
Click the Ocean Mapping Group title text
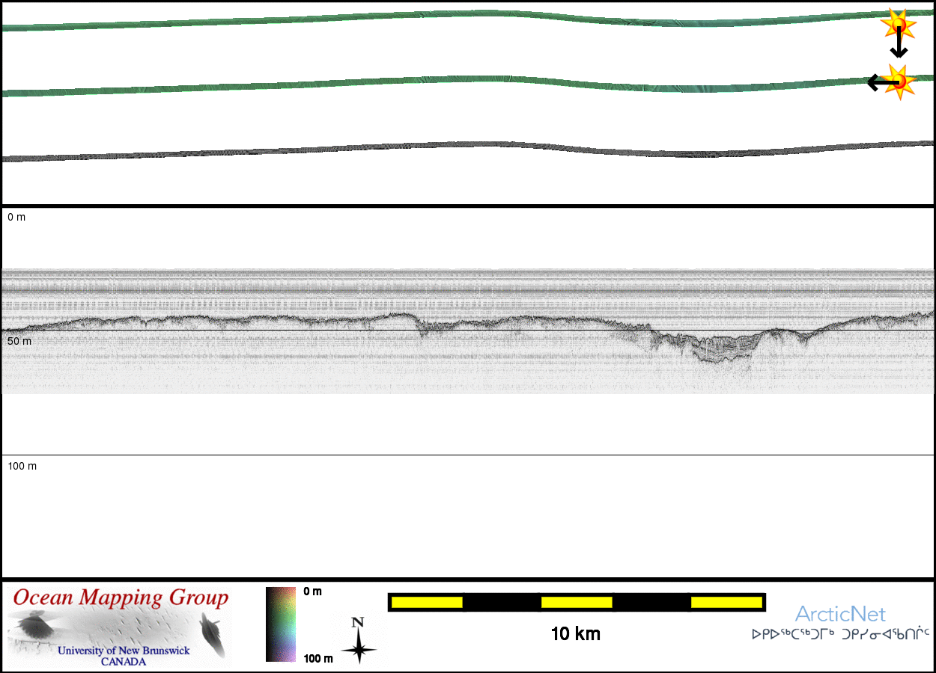click(x=120, y=598)
